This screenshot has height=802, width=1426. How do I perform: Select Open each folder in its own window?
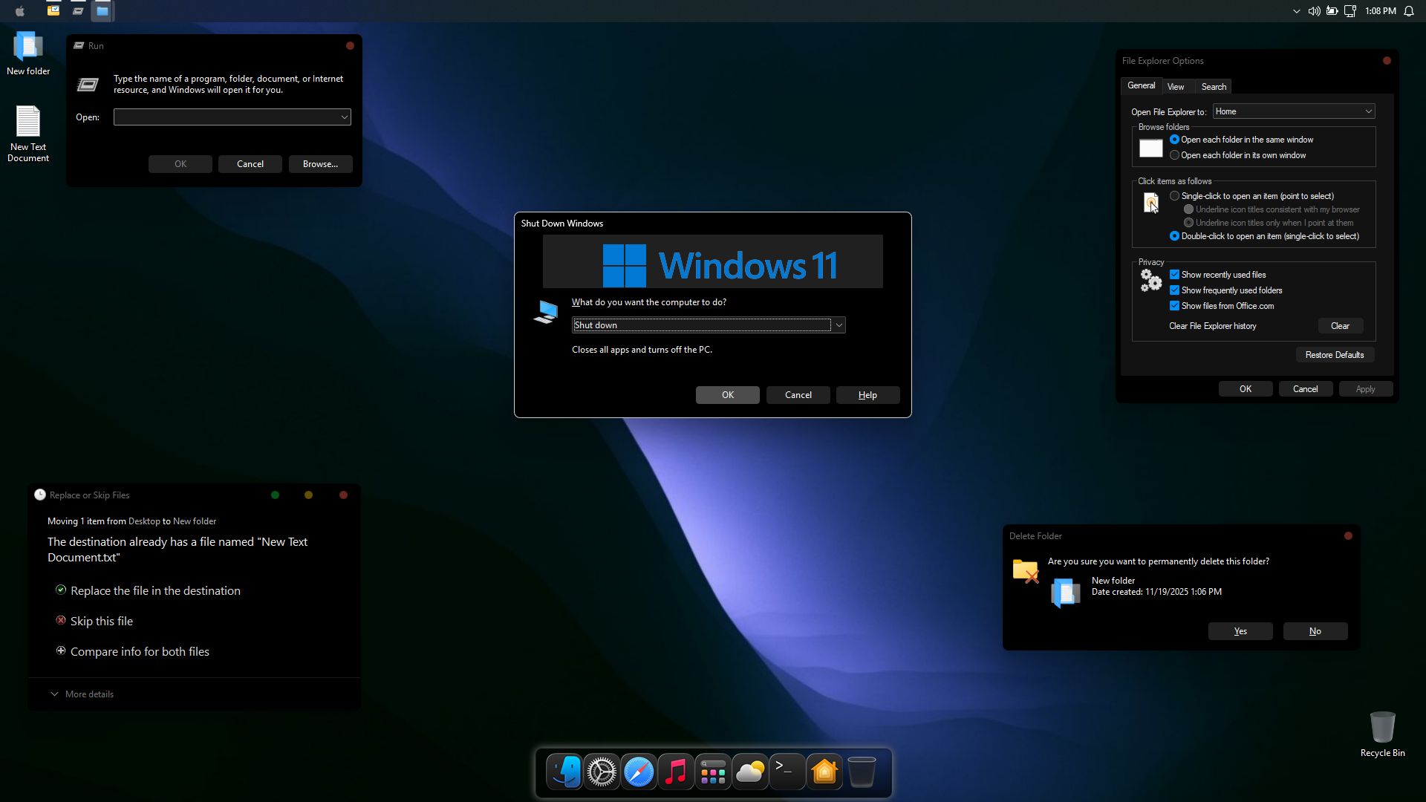(1174, 155)
